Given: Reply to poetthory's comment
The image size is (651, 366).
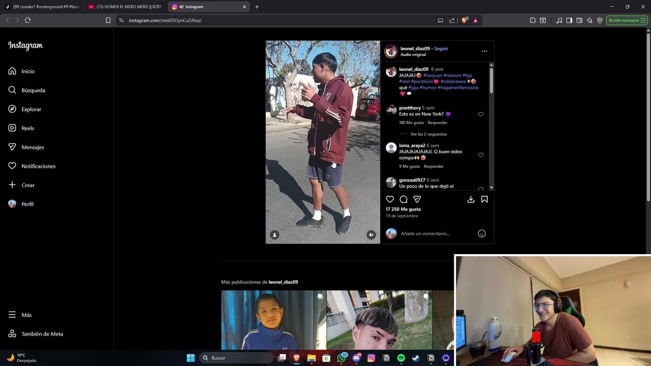Looking at the screenshot, I should 437,123.
